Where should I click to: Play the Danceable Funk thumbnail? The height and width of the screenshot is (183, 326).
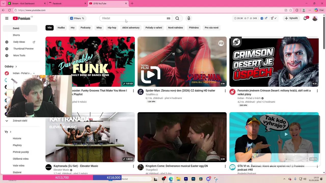90,62
